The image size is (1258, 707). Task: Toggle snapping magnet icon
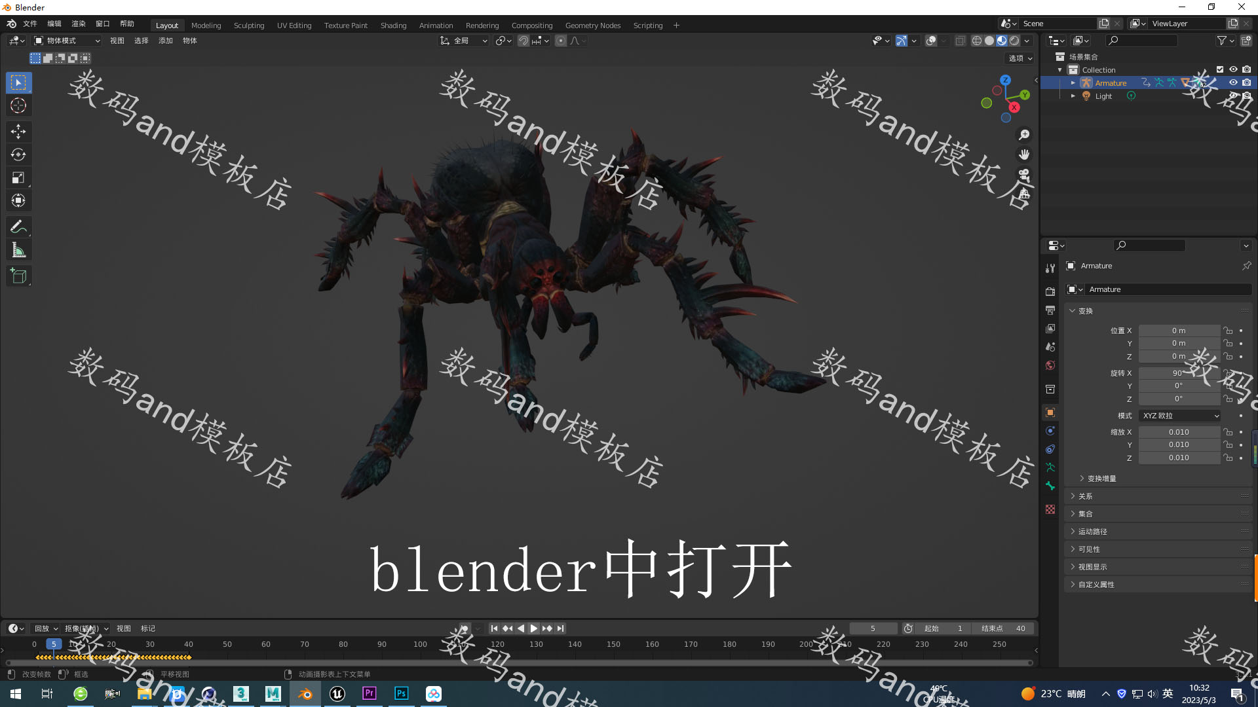(524, 41)
